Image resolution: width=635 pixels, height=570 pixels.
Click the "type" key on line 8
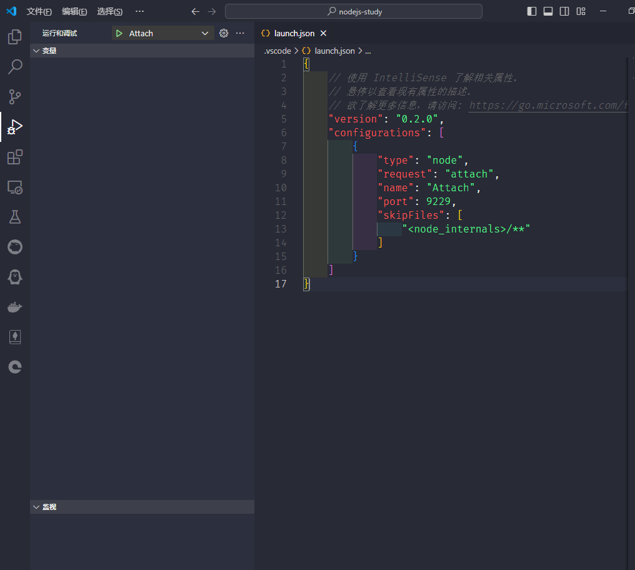(x=396, y=161)
